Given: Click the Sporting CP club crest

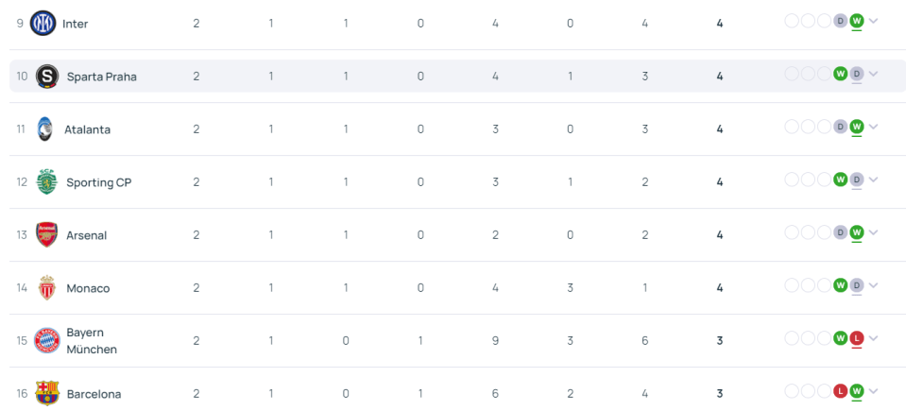Looking at the screenshot, I should pyautogui.click(x=47, y=182).
